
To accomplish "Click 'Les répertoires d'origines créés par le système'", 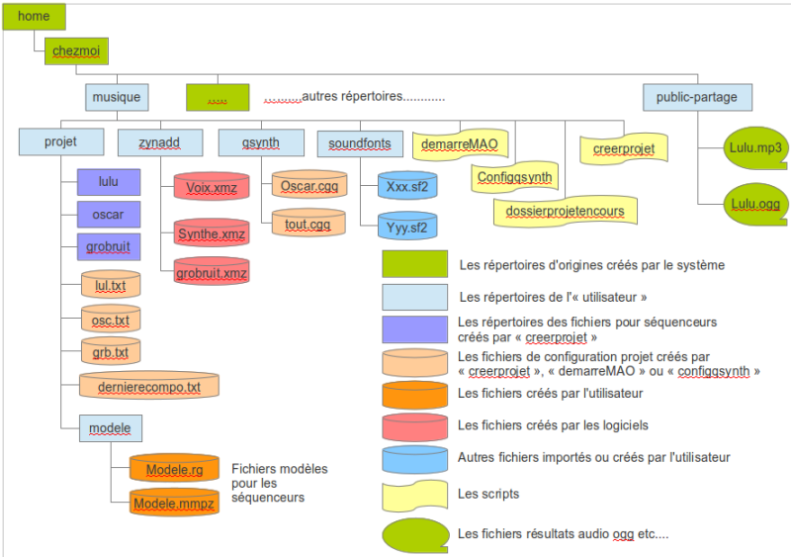I will pyautogui.click(x=591, y=265).
